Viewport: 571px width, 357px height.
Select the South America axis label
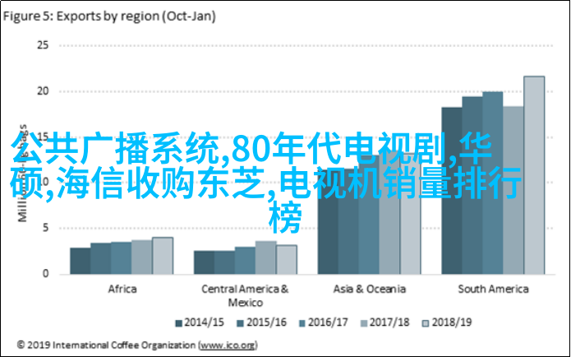[492, 289]
